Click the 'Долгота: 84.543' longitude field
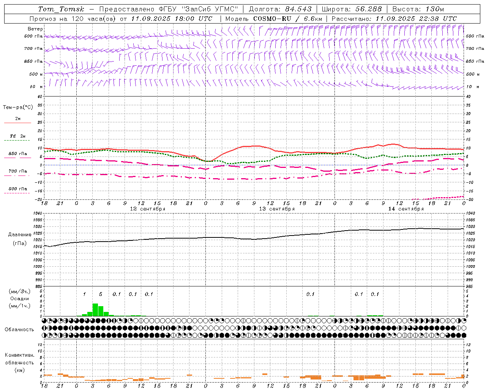This screenshot has height=389, width=486. [x=280, y=9]
